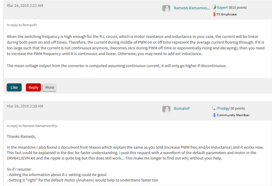
Task: Like Ramesh's post
Action: click(x=14, y=87)
